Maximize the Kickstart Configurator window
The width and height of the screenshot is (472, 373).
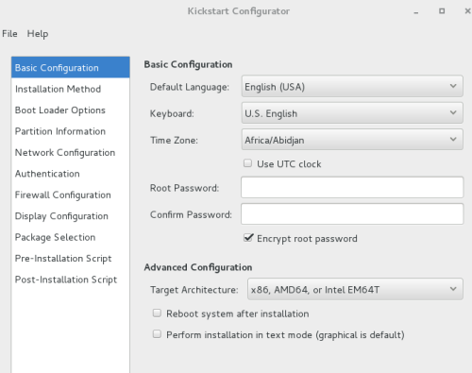(442, 11)
